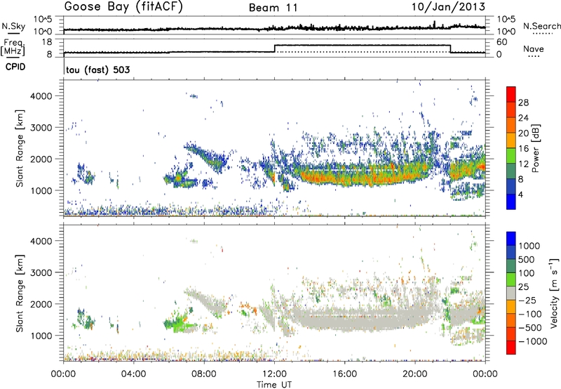
Task: Click the '1000' value on velocity colorbar
Action: click(529, 246)
